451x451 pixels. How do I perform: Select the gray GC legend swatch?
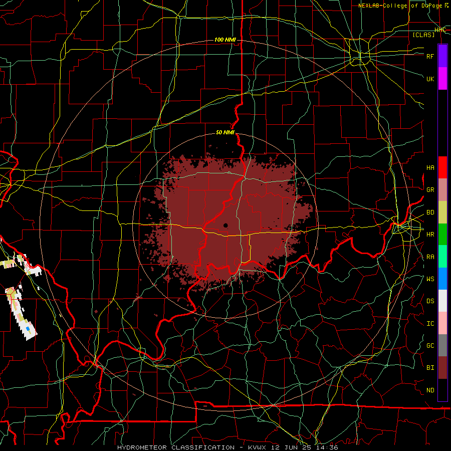(442, 345)
